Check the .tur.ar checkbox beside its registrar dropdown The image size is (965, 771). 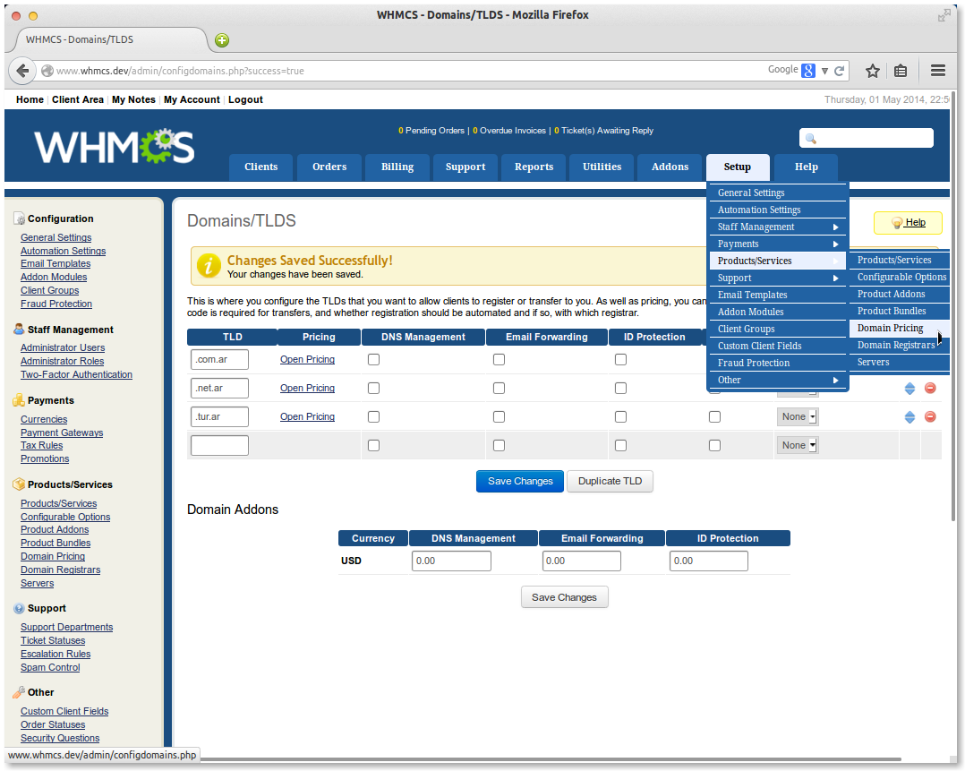tap(714, 417)
